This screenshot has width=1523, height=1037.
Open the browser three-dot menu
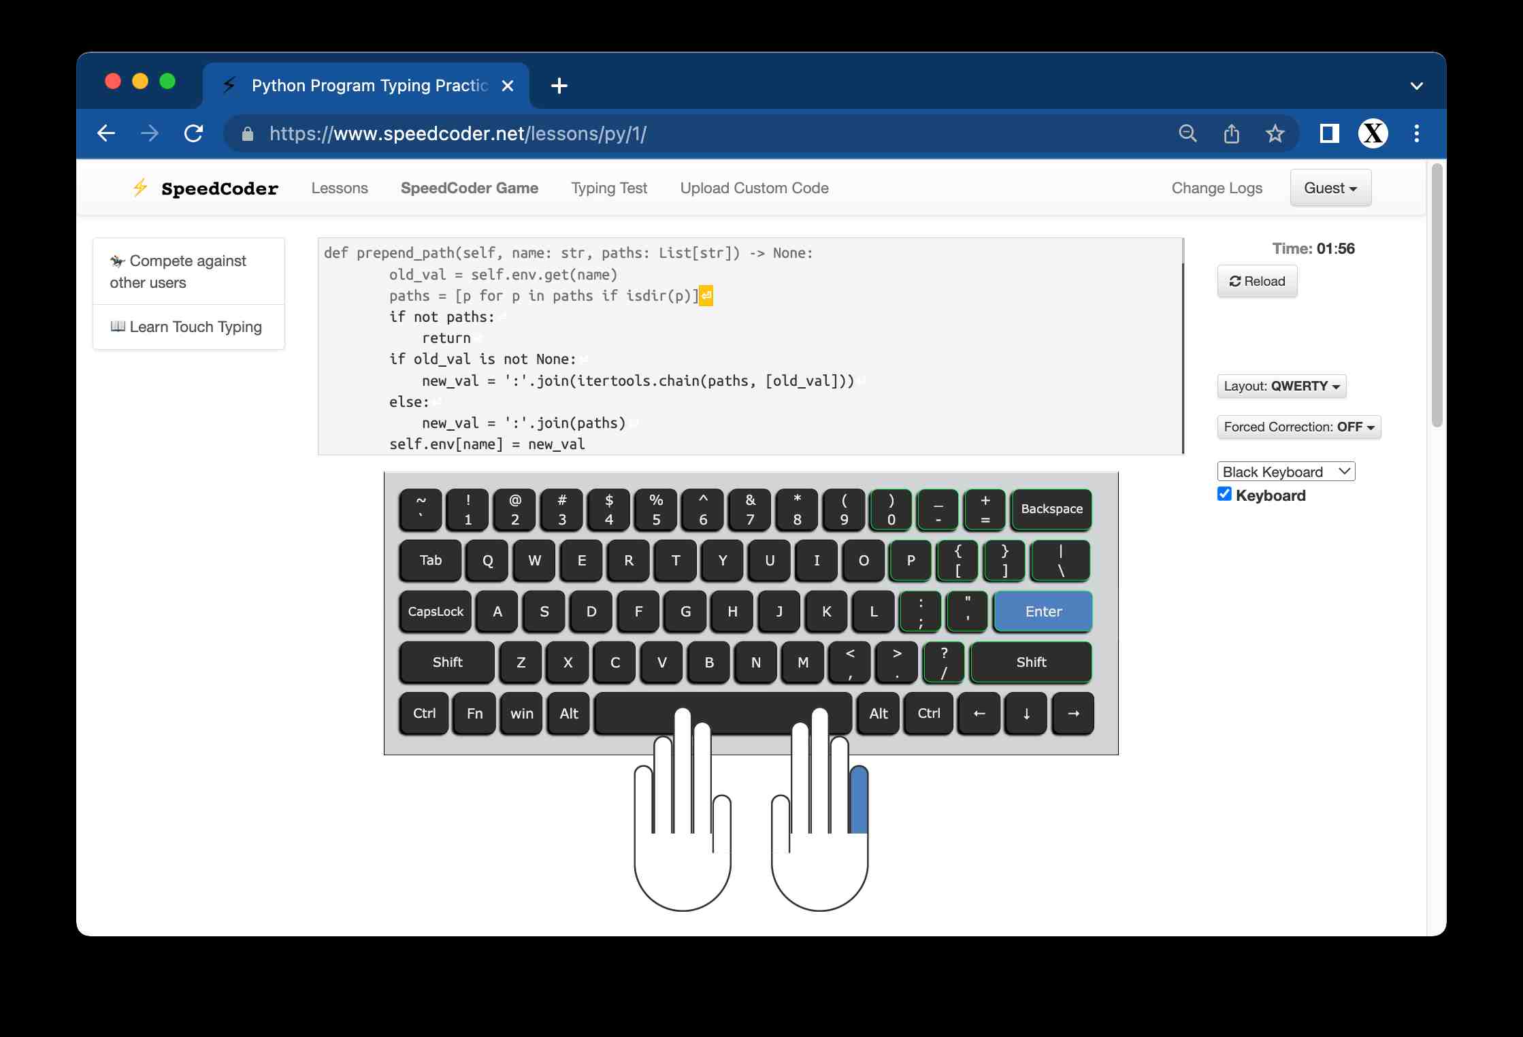1416,133
